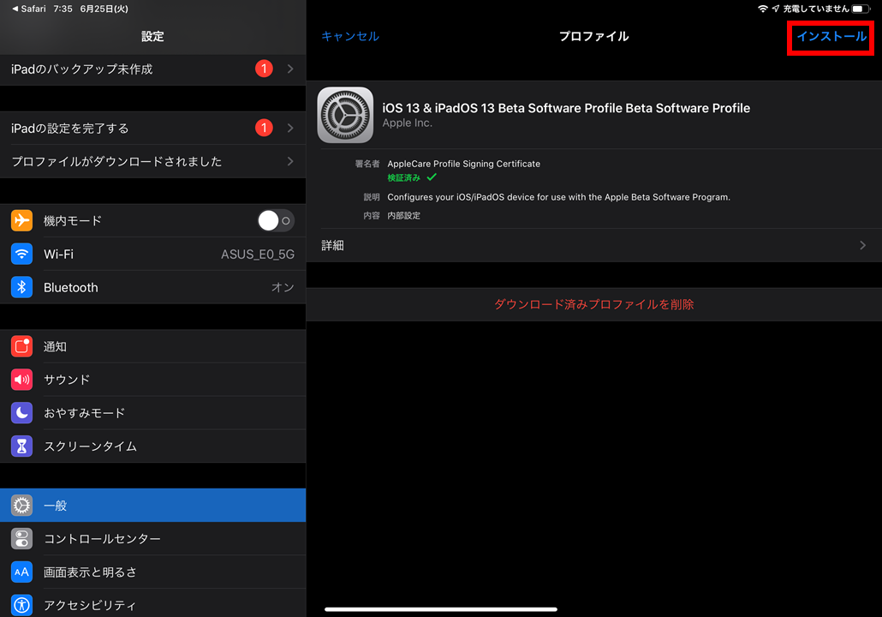Open おやすみモード settings
The height and width of the screenshot is (617, 882).
[153, 413]
